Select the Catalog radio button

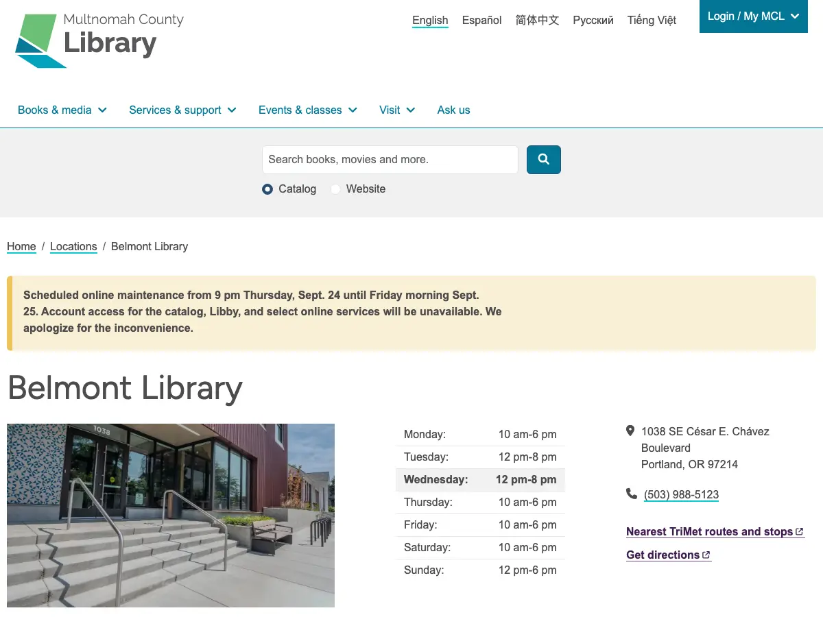[x=267, y=189]
